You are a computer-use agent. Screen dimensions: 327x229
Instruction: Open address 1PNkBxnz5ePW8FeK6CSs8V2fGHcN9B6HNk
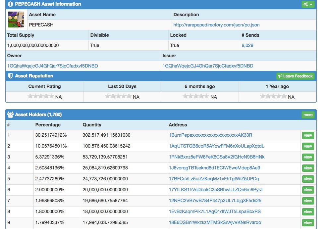coord(217,157)
